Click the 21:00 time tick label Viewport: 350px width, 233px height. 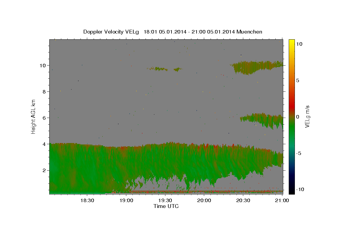coord(282,200)
